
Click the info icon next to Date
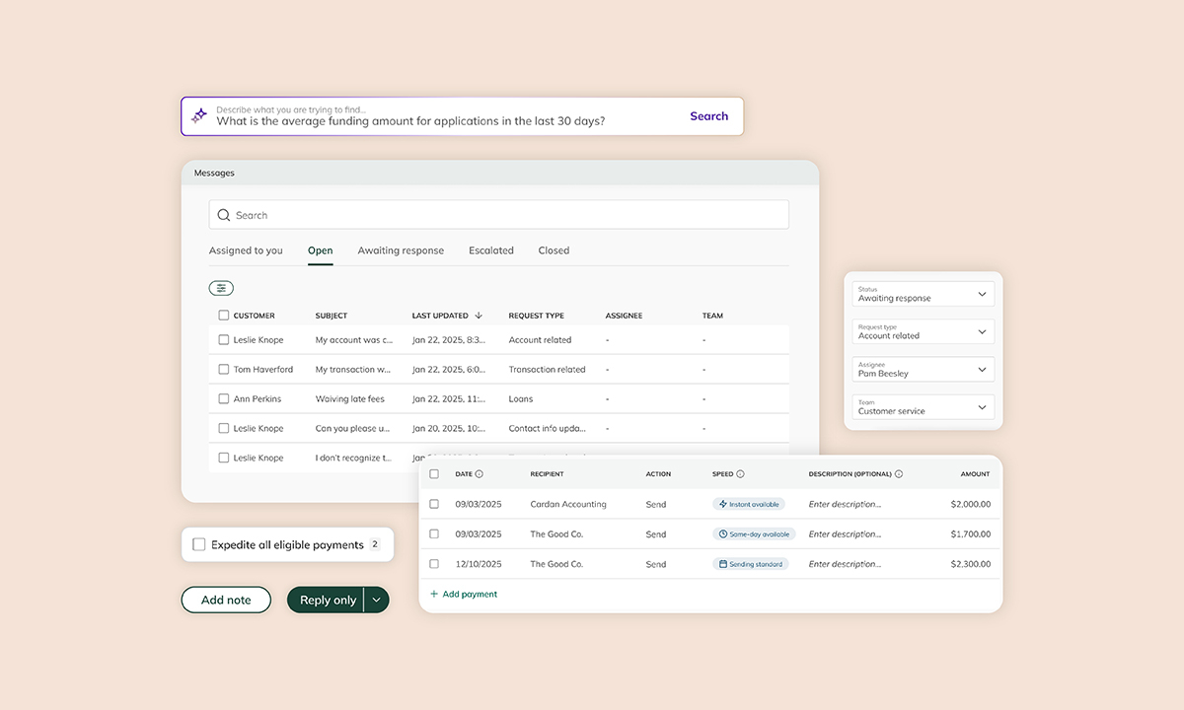[x=480, y=474]
